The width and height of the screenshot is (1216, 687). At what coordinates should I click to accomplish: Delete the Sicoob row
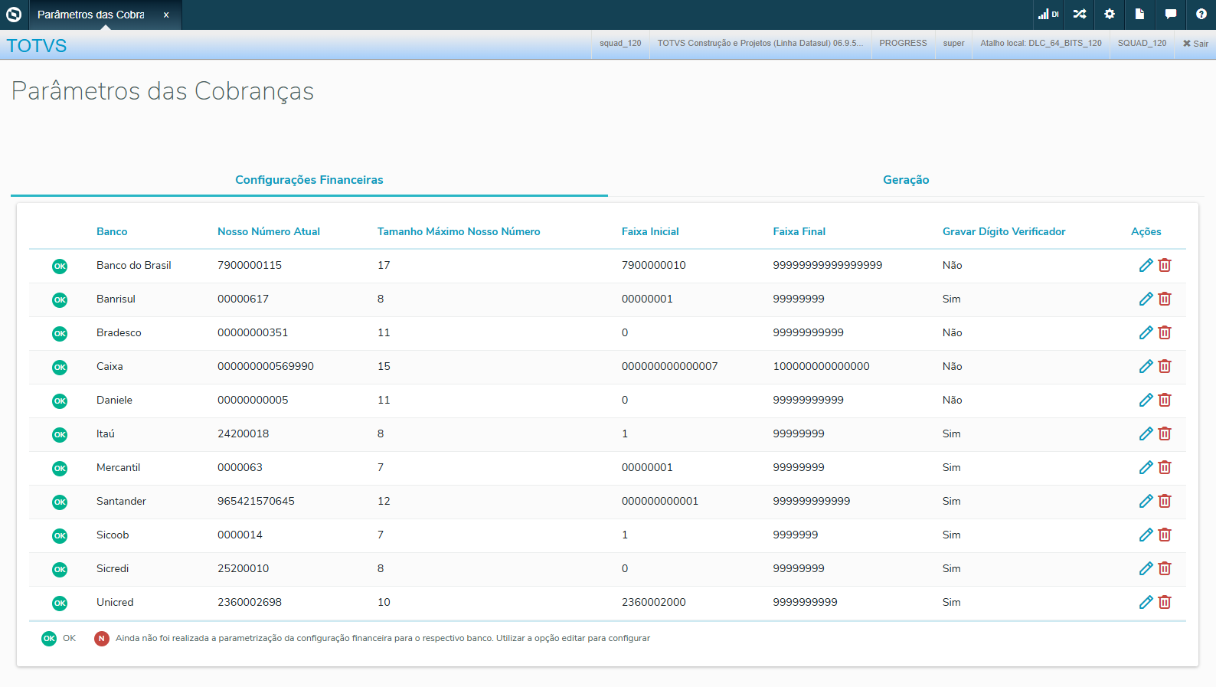click(x=1165, y=535)
